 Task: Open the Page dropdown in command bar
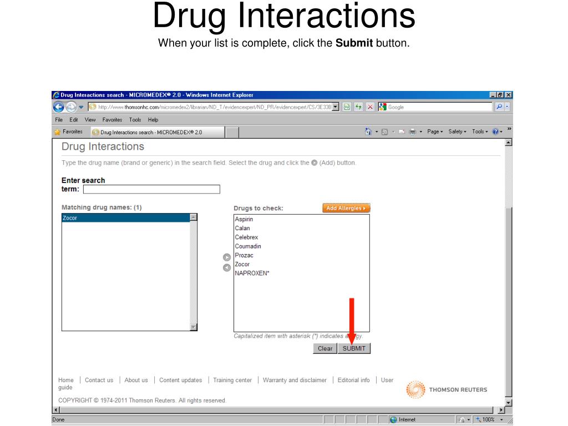[435, 131]
